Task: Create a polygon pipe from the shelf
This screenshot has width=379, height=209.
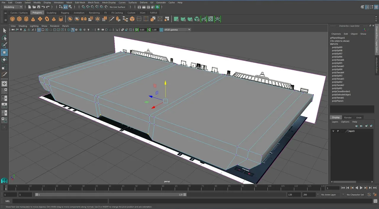Action: coord(61,19)
